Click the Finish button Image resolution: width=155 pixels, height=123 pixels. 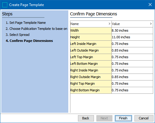123,118
